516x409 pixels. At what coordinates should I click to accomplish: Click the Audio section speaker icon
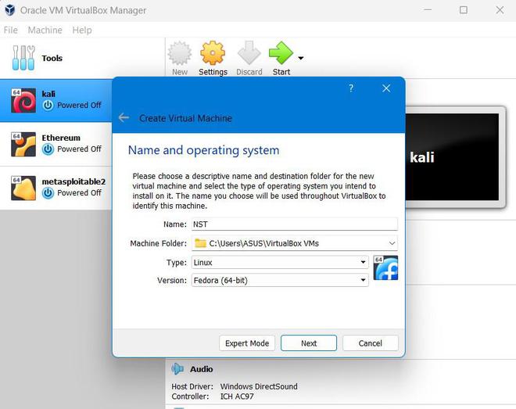[x=177, y=369]
